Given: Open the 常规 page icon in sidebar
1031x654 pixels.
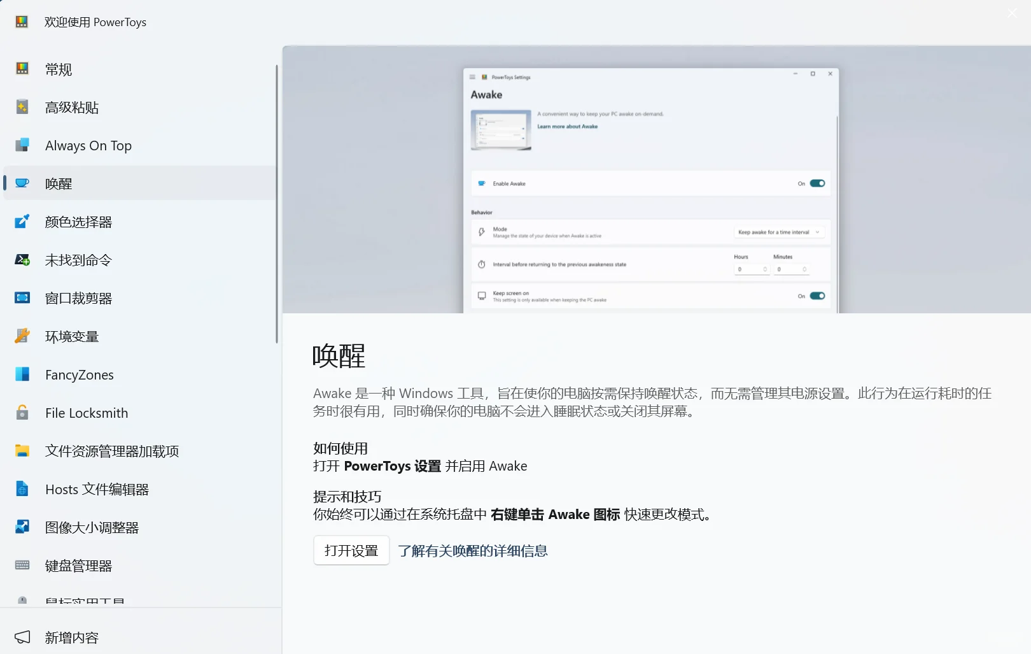Looking at the screenshot, I should (22, 69).
